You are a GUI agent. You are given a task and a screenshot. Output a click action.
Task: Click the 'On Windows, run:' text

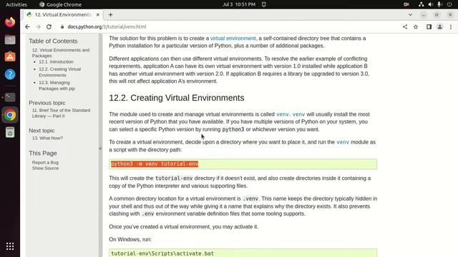(x=130, y=239)
